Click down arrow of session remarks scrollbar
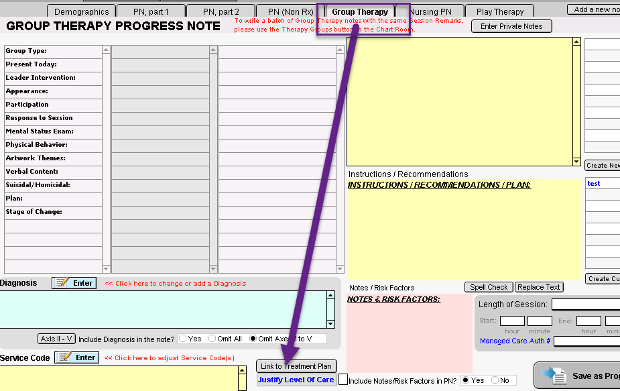Screen dimensions: 620x391 pos(576,162)
